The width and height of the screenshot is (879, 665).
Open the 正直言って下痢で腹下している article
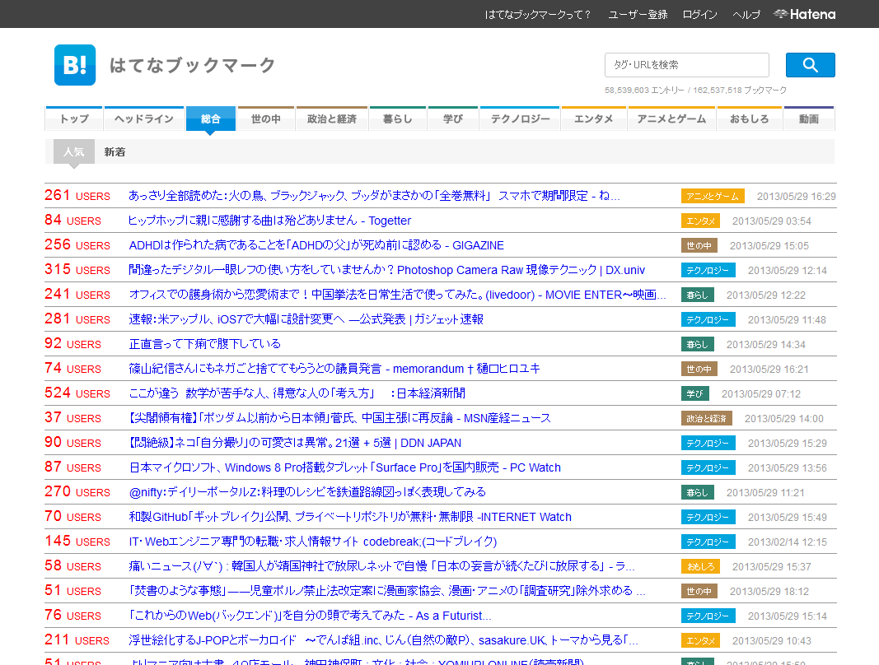coord(204,343)
